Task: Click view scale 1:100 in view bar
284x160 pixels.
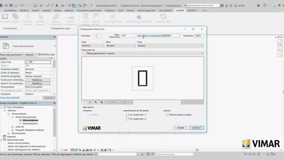Action: coord(64,150)
